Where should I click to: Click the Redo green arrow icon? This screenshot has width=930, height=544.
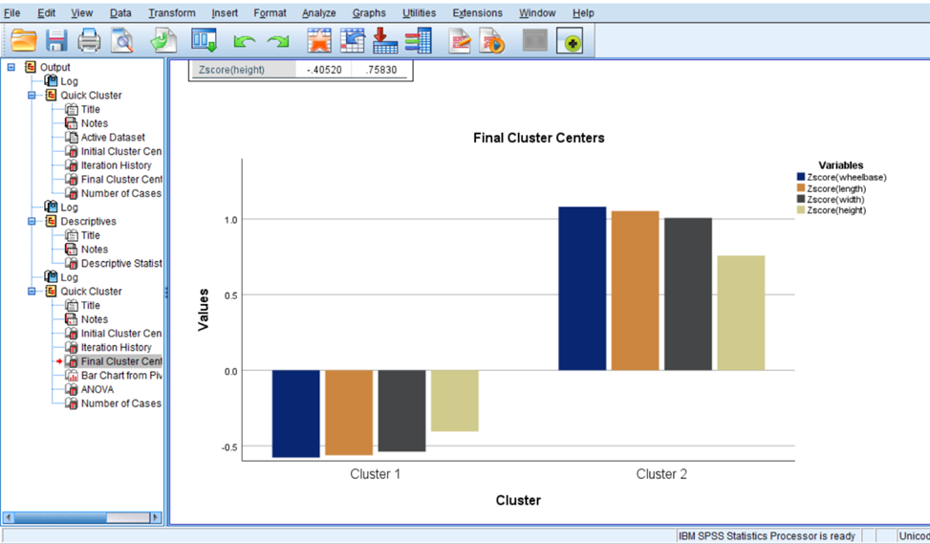tap(278, 41)
